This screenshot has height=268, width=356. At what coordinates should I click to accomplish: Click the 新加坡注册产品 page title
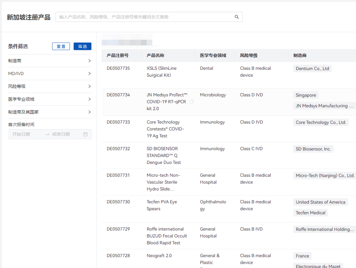tap(28, 17)
